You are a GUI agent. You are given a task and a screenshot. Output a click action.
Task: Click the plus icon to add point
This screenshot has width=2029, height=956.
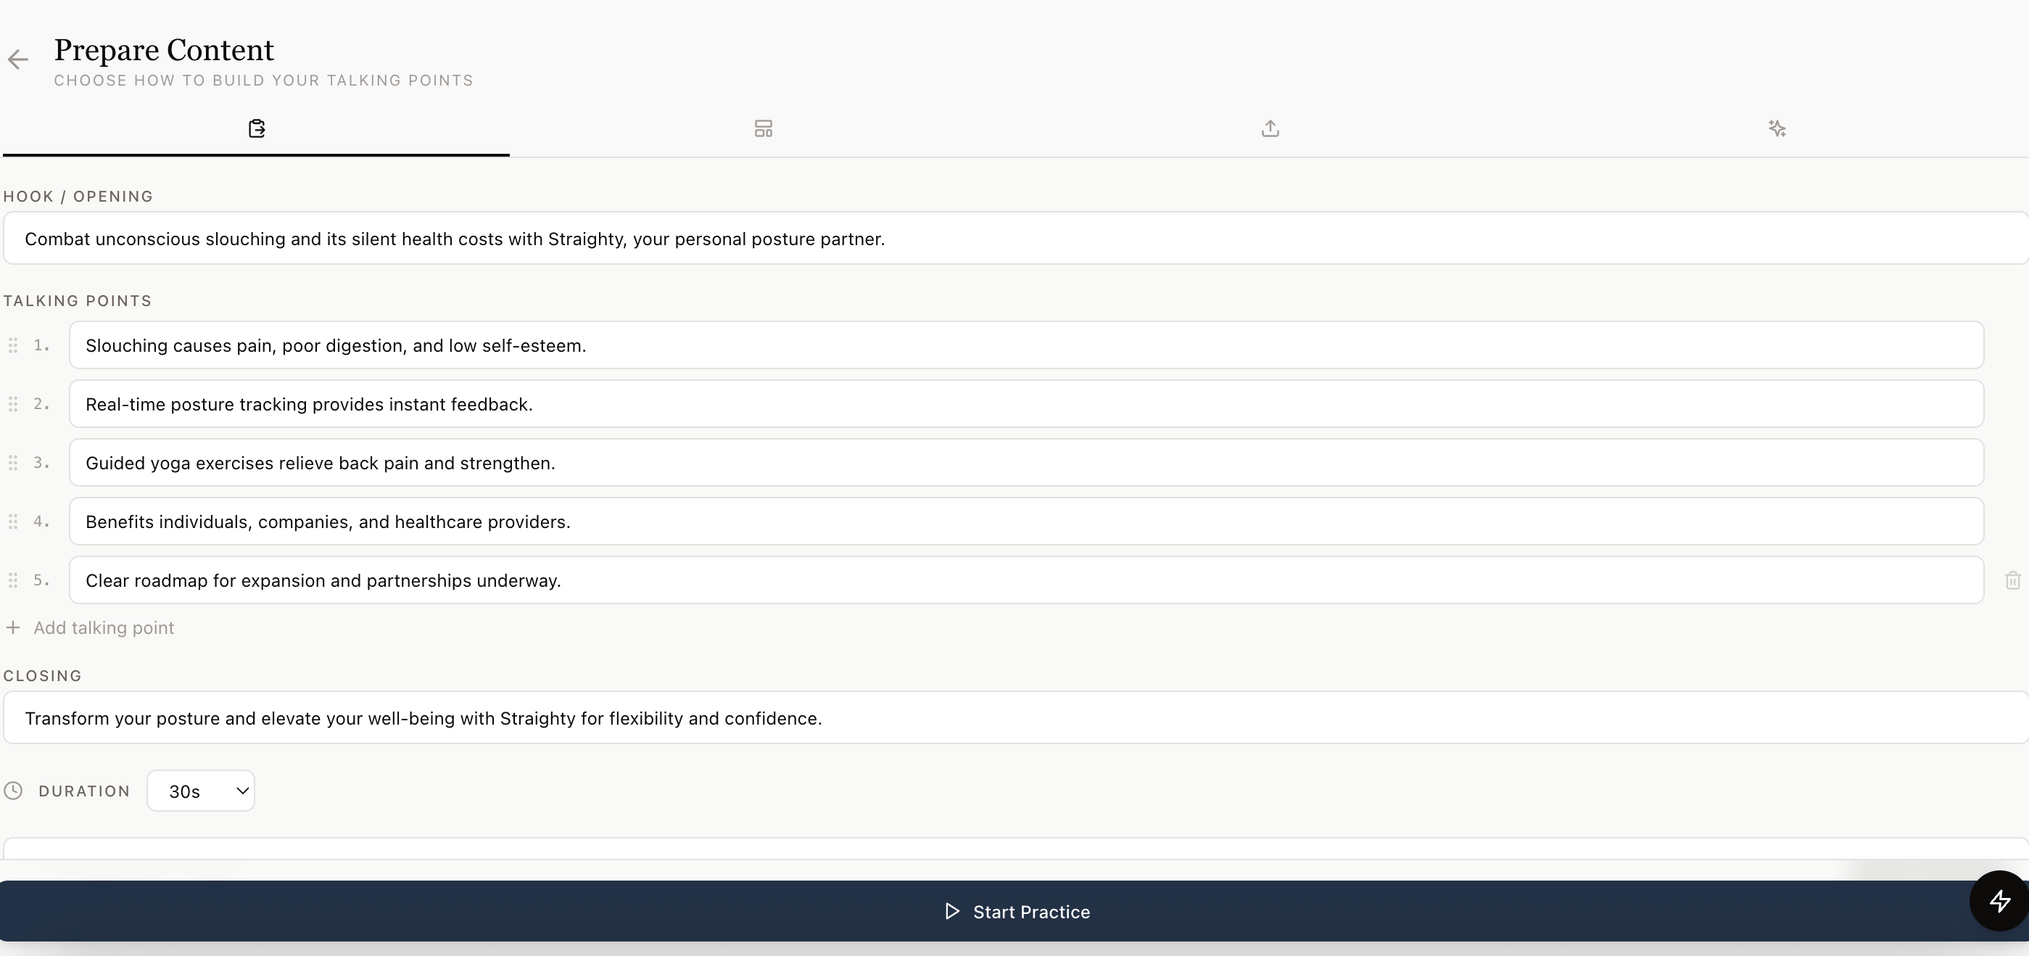pos(13,628)
